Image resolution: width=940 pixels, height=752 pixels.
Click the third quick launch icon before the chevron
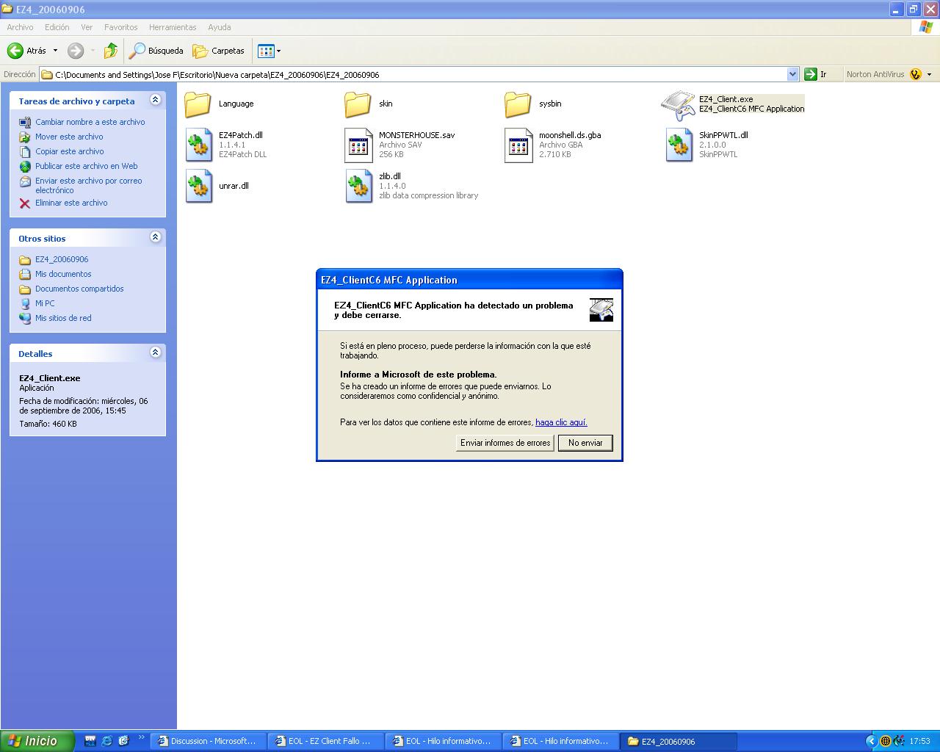click(123, 741)
